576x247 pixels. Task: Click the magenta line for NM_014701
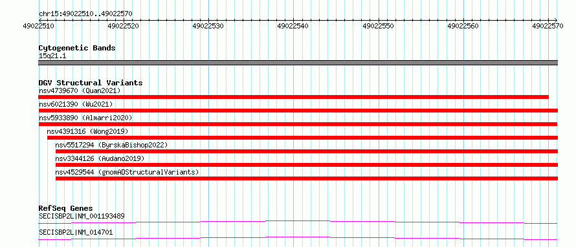pos(298,238)
